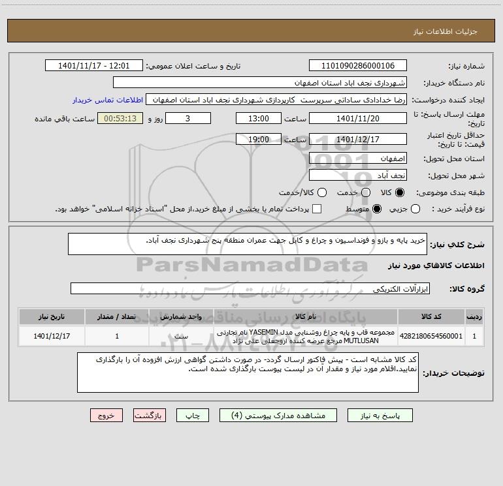503x486 pixels.
Task: Click the جزئیات اطلاعات نیاز header title
Action: 446,31
